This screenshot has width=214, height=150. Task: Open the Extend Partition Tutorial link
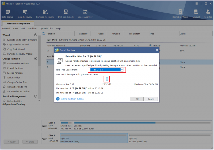point(72,99)
